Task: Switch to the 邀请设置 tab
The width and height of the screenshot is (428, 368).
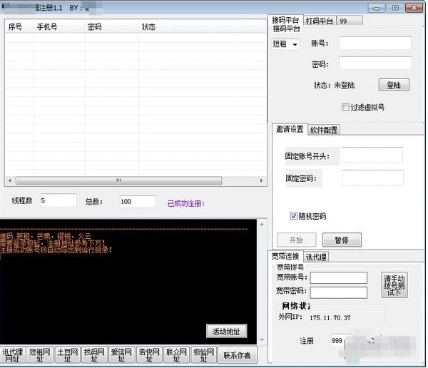Action: tap(290, 129)
